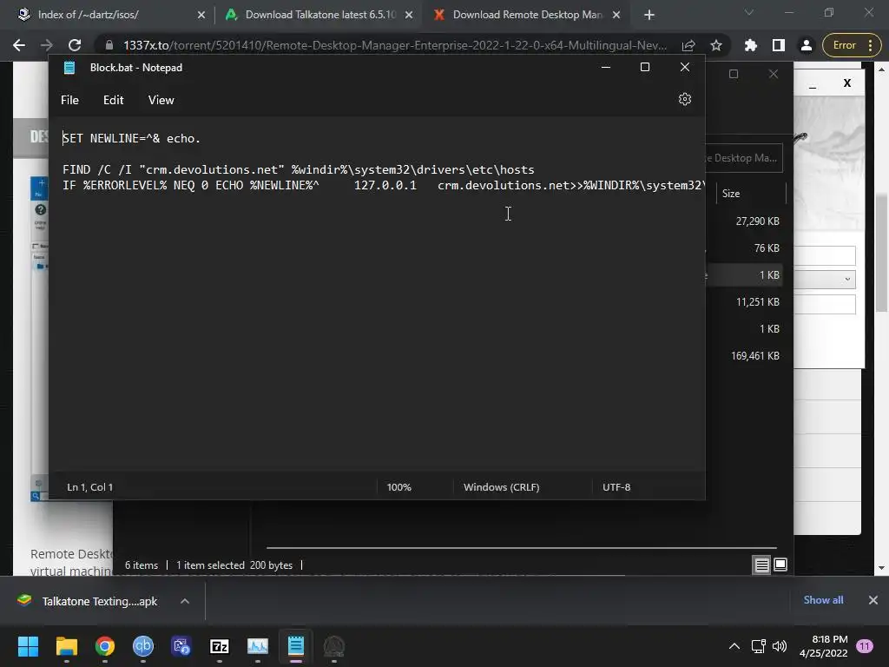Viewport: 889px width, 667px height.
Task: Switch to the Download Remote Desktop Manager tab
Action: pos(527,15)
